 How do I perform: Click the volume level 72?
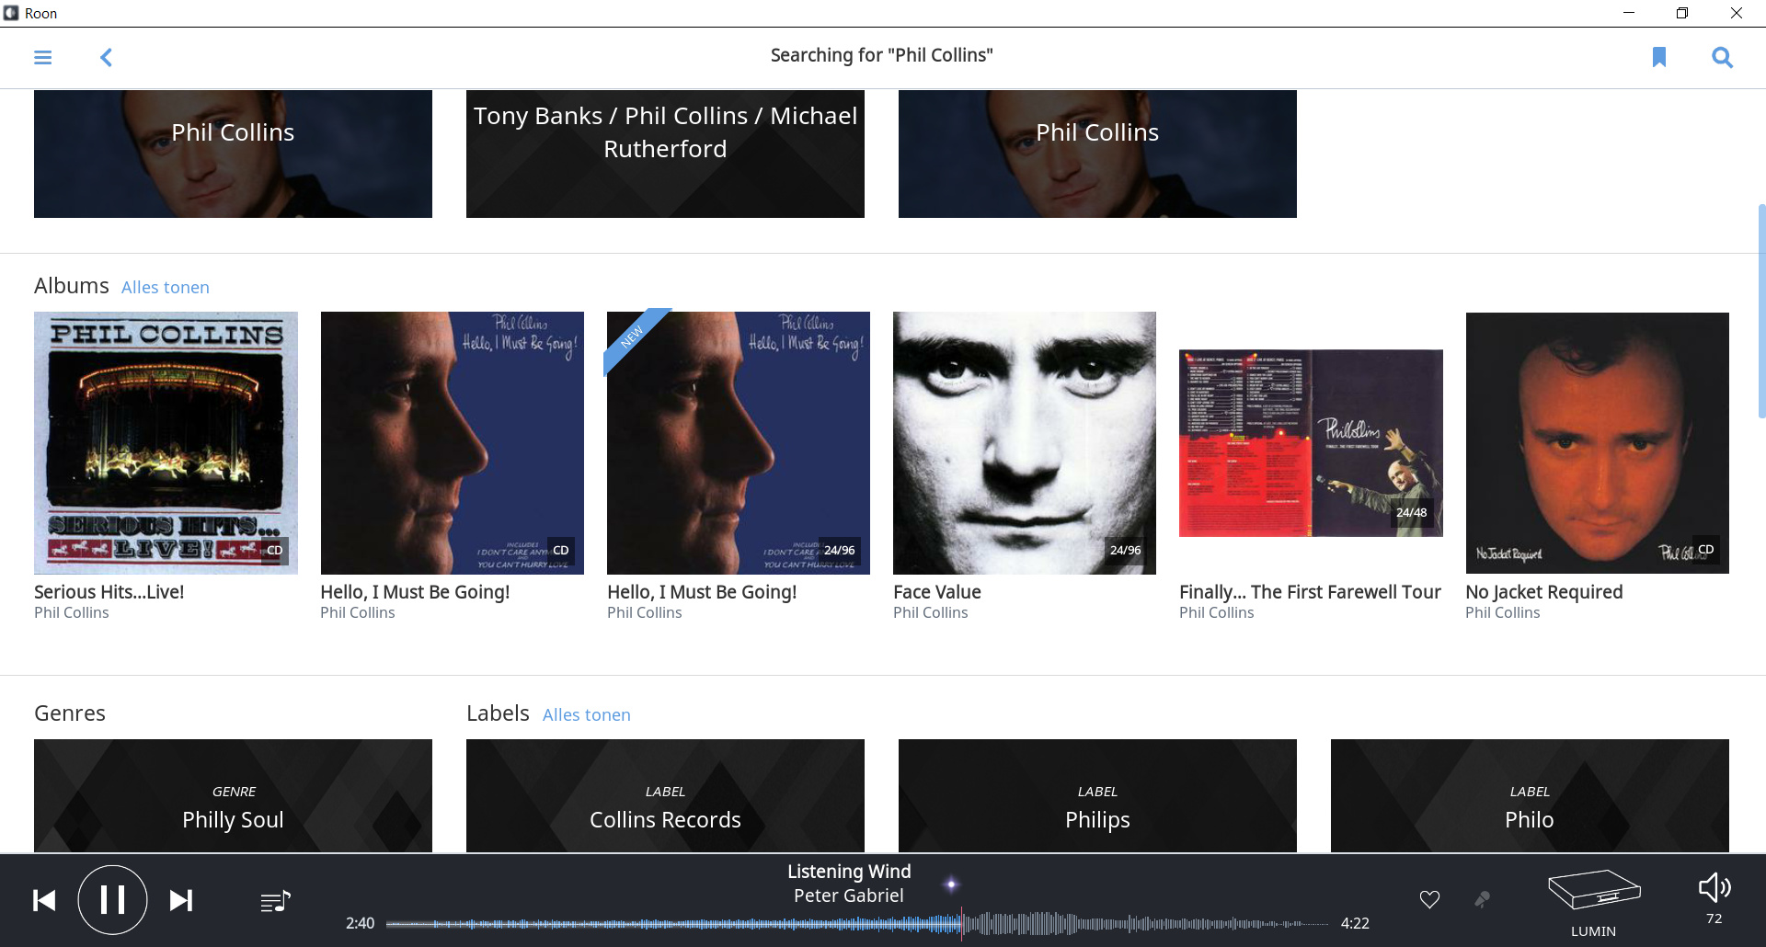(x=1714, y=918)
